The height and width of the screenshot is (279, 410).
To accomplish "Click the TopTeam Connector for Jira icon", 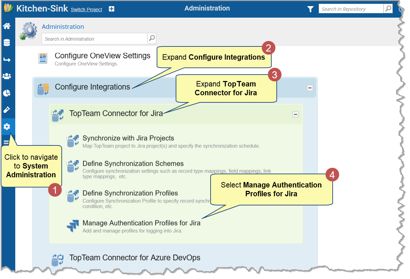I will point(58,115).
